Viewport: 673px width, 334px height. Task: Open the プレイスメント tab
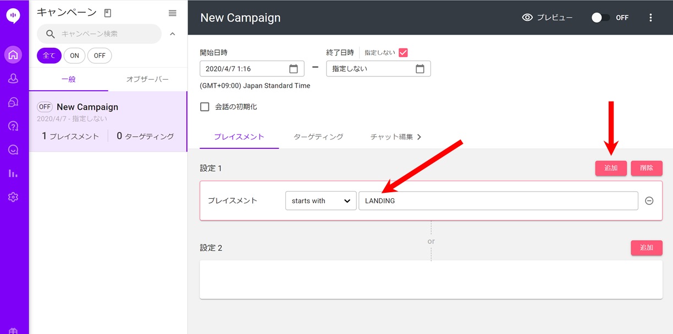point(239,137)
